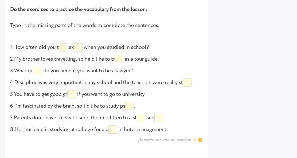Click the blank after "ps" in sentence 6
297x158 pixels.
[130, 106]
